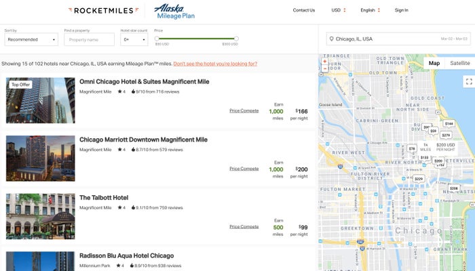Open Radisson Blu Aqua Hotel thumbnail
Screen dimensions: 475x271
pyautogui.click(x=41, y=262)
